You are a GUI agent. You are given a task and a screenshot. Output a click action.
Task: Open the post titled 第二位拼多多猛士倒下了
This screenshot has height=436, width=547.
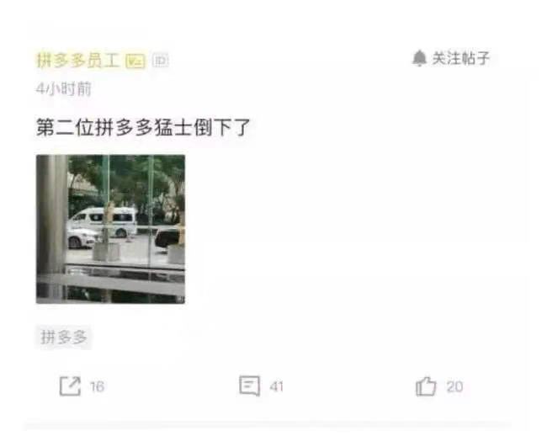click(x=143, y=127)
